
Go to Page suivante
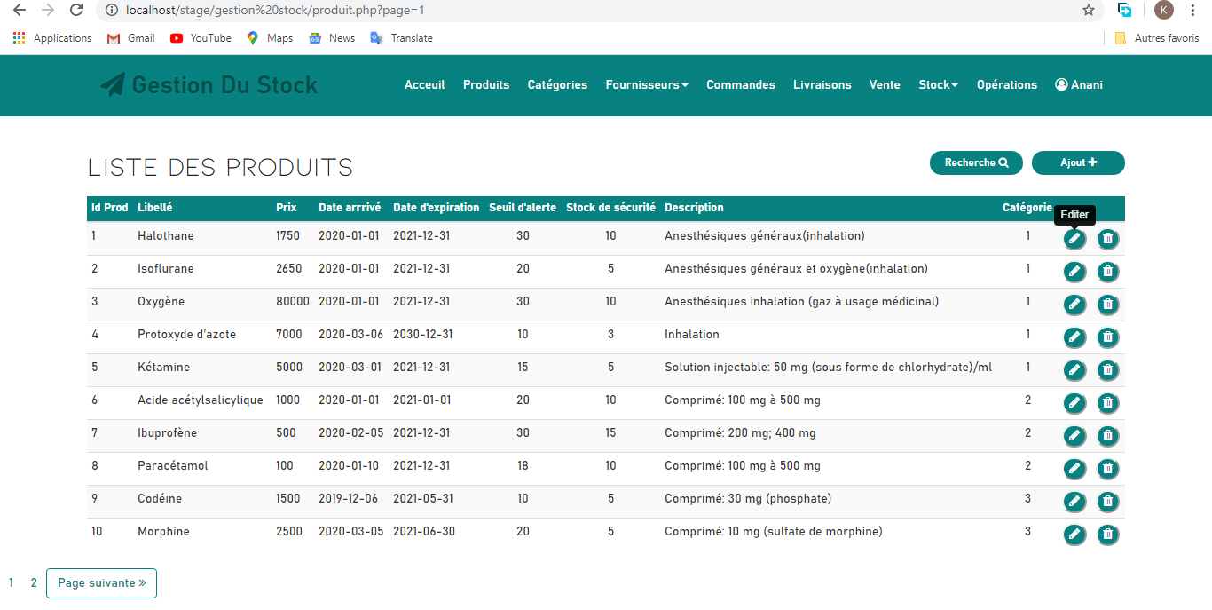click(101, 582)
